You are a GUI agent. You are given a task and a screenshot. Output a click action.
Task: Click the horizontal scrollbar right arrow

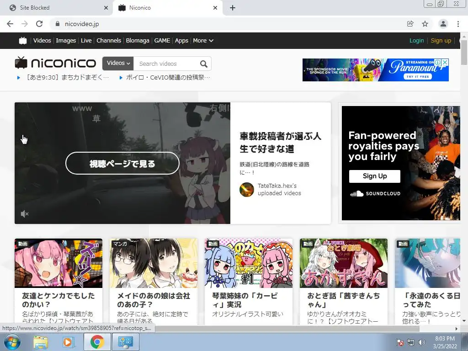[456, 329]
